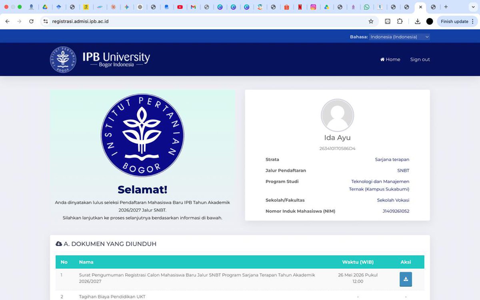480x300 pixels.
Task: Click the extension icon beside bookmark star
Action: [388, 21]
